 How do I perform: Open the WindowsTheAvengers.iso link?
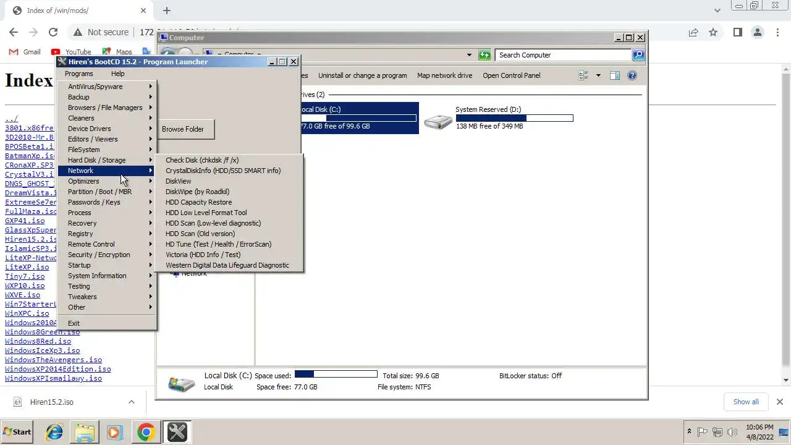[x=53, y=360]
